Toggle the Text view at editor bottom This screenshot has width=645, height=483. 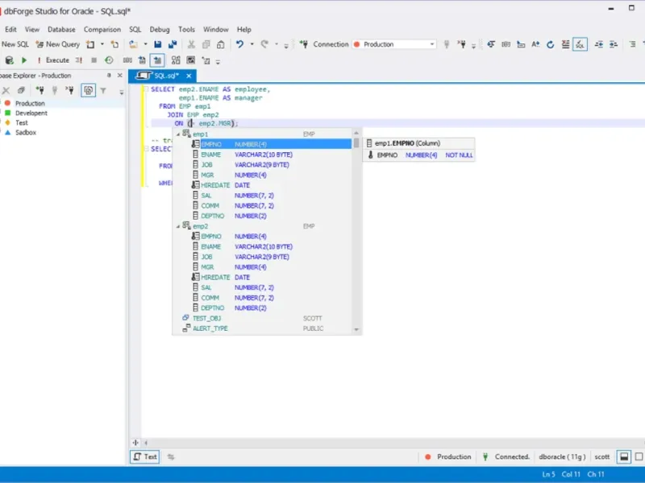pos(145,456)
